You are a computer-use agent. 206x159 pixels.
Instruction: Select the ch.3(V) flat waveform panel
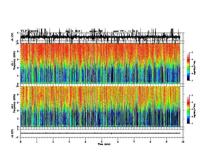(x=102, y=133)
